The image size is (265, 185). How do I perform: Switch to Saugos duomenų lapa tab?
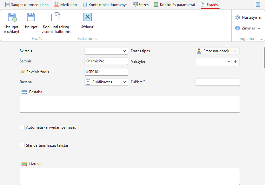point(27,4)
